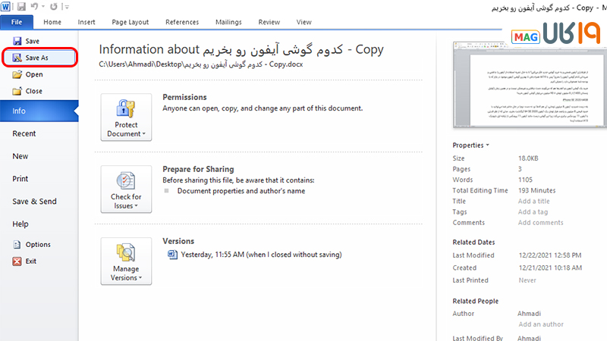The image size is (607, 341).
Task: Click the Open folder icon in the sidebar
Action: pyautogui.click(x=17, y=74)
